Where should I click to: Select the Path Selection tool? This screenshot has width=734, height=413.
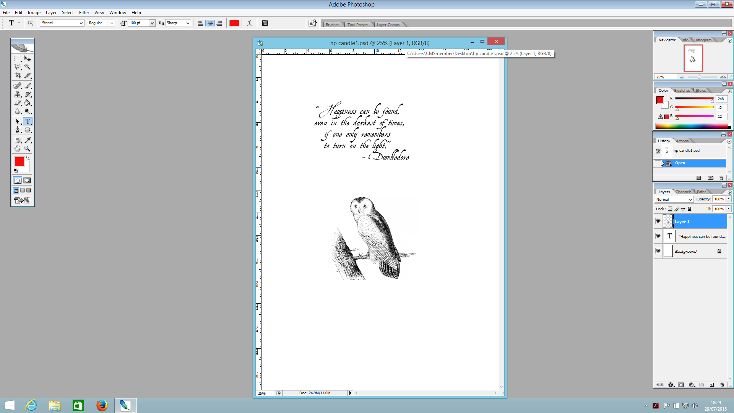click(18, 121)
